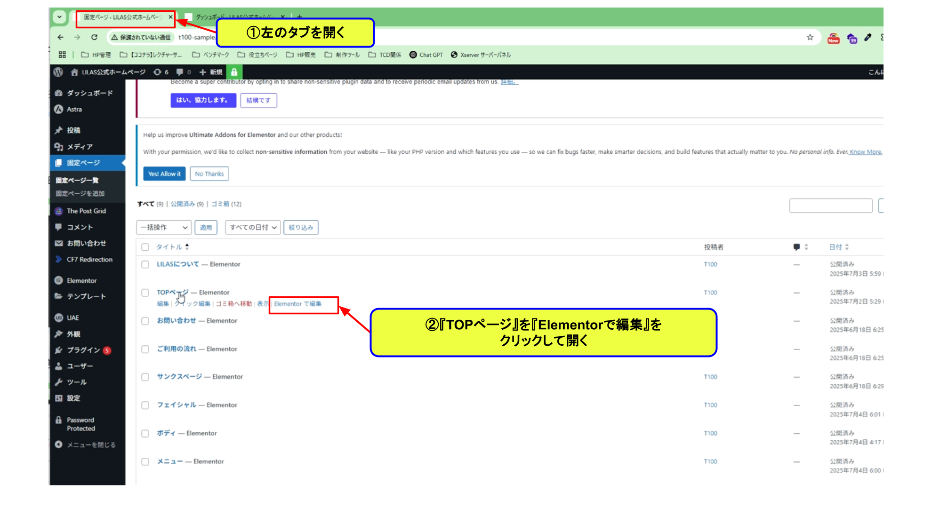The image size is (932, 508).
Task: Open the プラグイン sidebar menu
Action: click(88, 350)
